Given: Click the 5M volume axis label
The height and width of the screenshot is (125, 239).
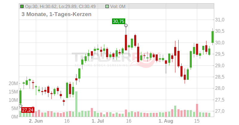Looking at the screenshot, I should 14,108.
